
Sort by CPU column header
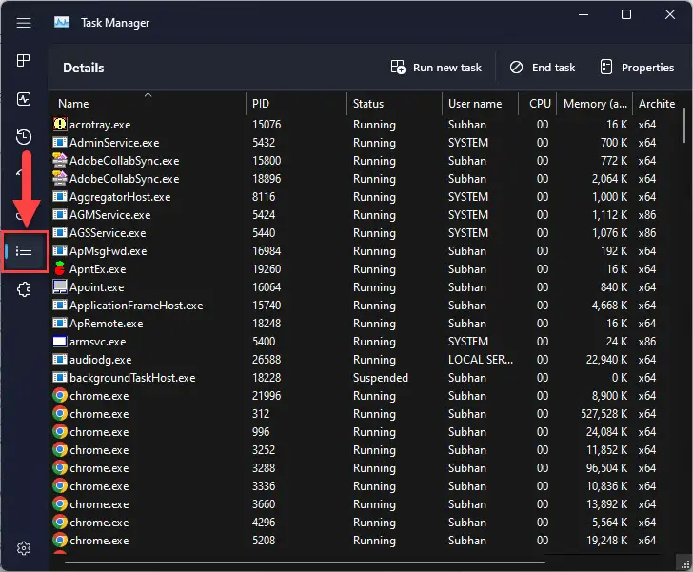[x=538, y=104]
